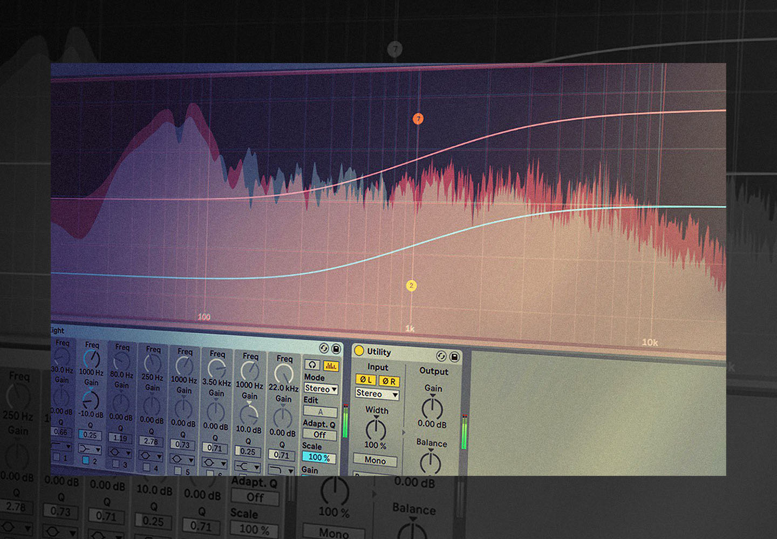The width and height of the screenshot is (777, 539).
Task: Click EQ Eight's hot-swap preset icon
Action: point(324,348)
